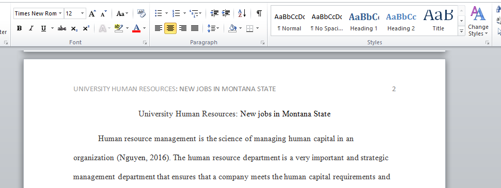Open the Bullets dropdown arrow
Image resolution: width=501 pixels, height=188 pixels.
click(x=166, y=13)
